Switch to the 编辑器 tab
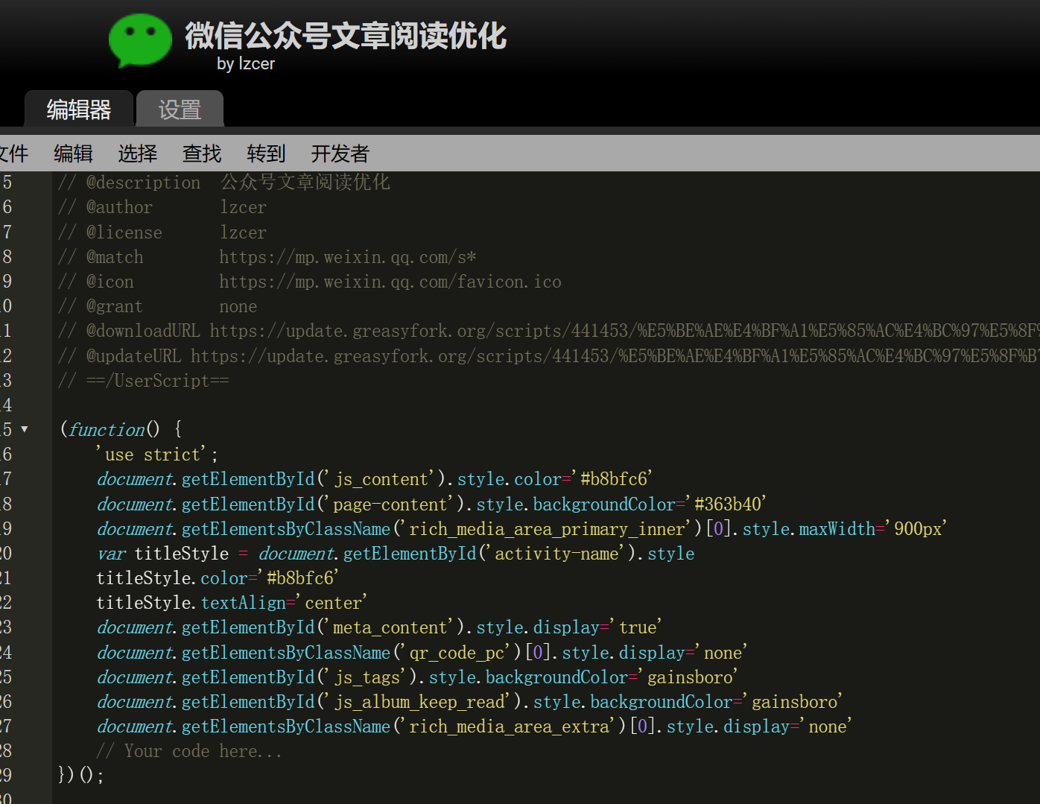The height and width of the screenshot is (804, 1040). [79, 110]
